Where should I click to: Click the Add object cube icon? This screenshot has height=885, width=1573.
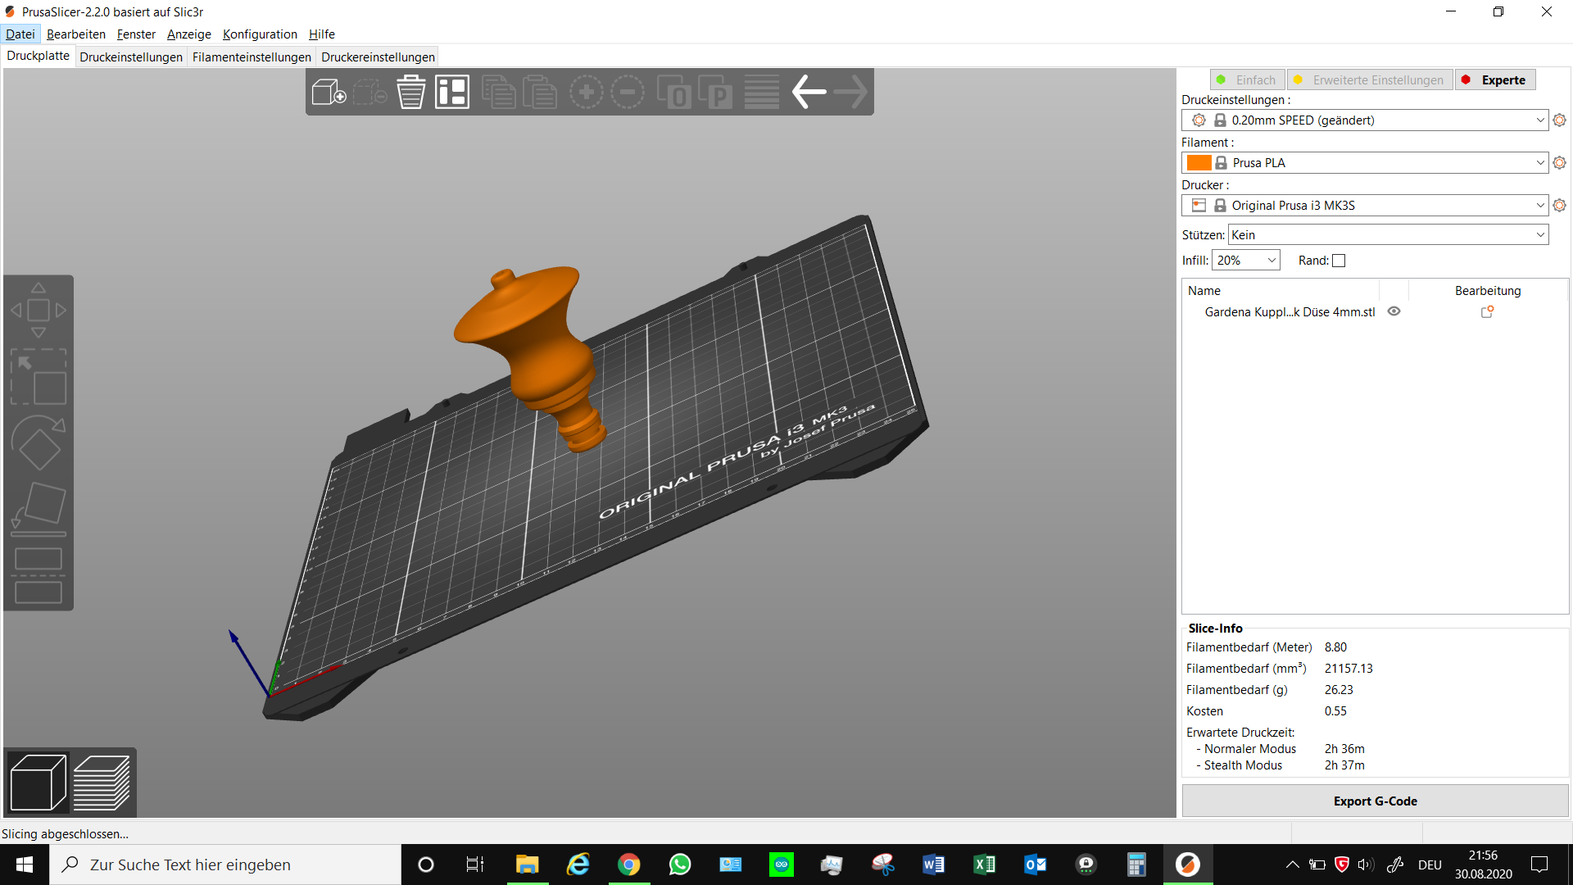[329, 92]
